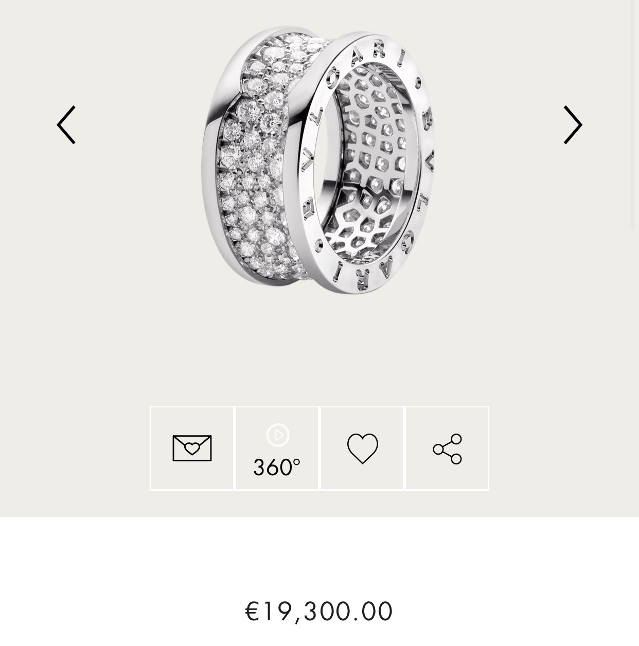Viewport: 639px width, 646px height.
Task: Select the €19,300.00 price text
Action: click(x=319, y=611)
